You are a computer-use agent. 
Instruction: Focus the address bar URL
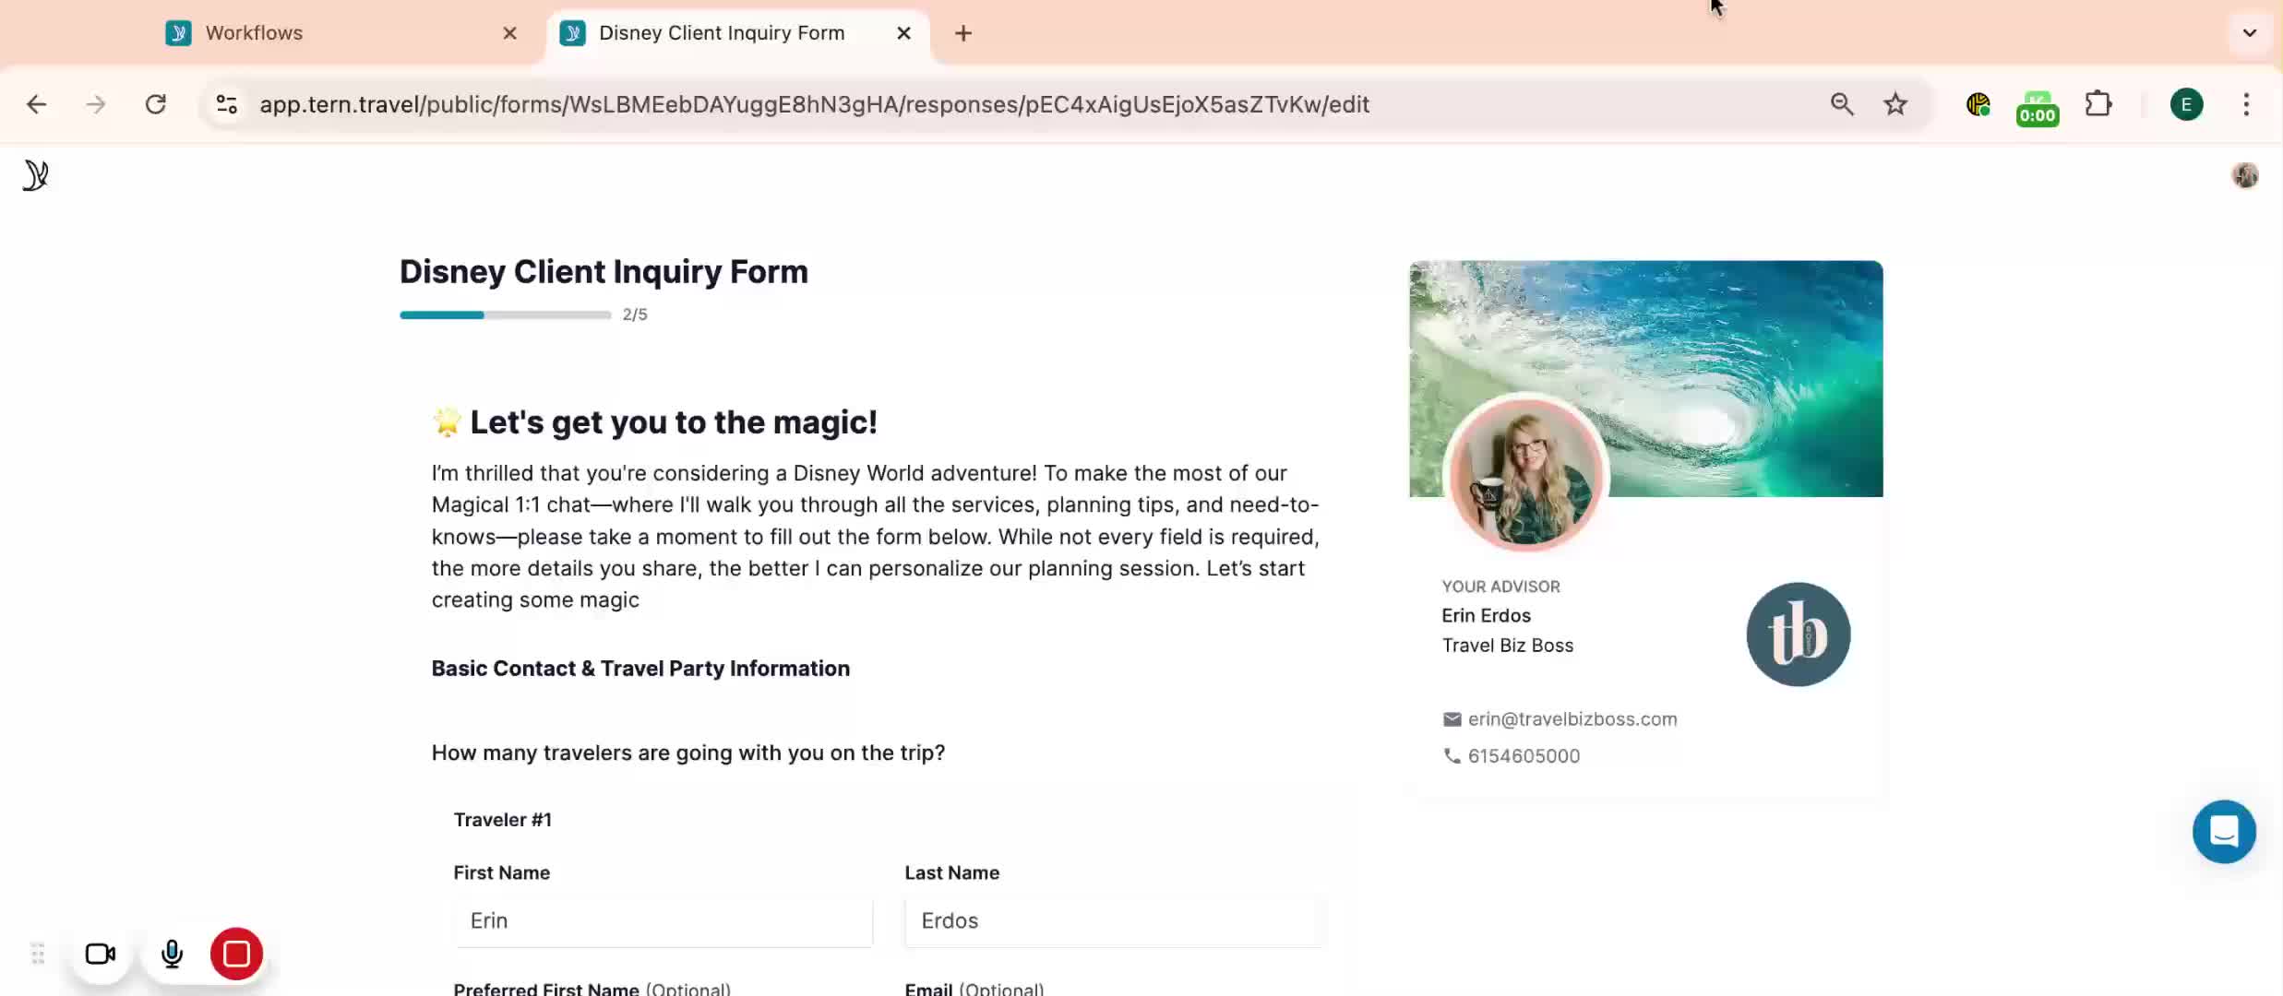pyautogui.click(x=814, y=104)
